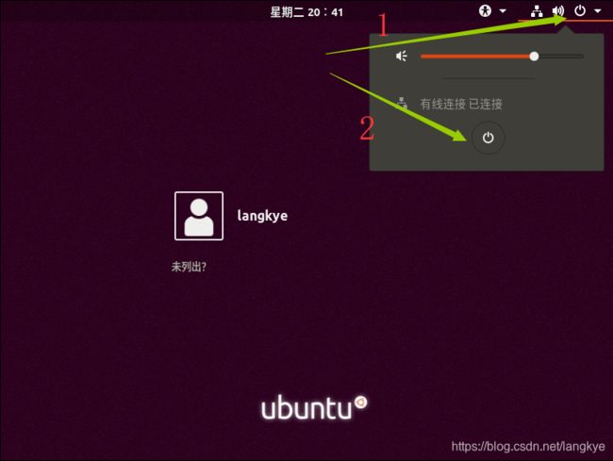This screenshot has height=461, width=613.
Task: Open the accessibility menu icon
Action: click(485, 11)
